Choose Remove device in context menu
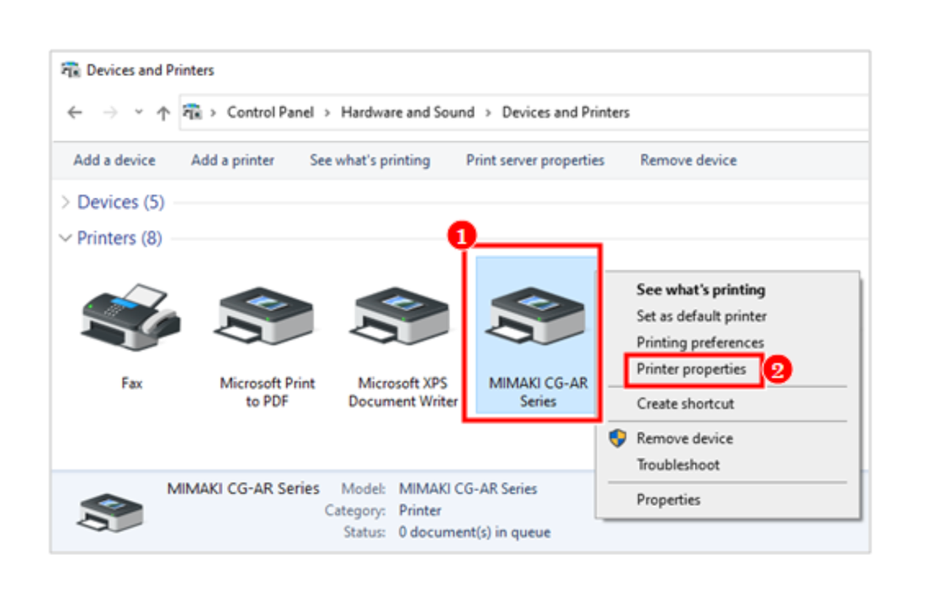 point(684,439)
